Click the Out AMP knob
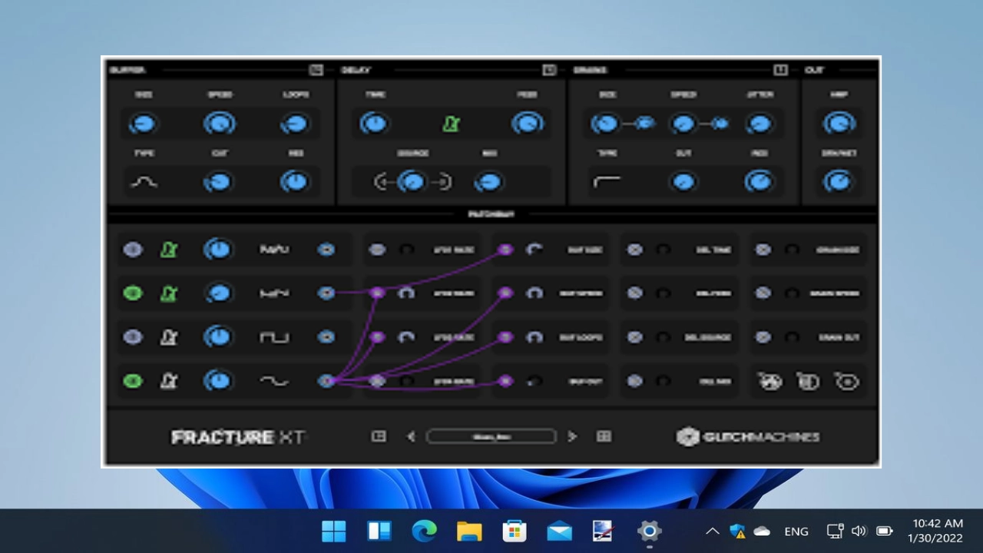 pyautogui.click(x=839, y=124)
